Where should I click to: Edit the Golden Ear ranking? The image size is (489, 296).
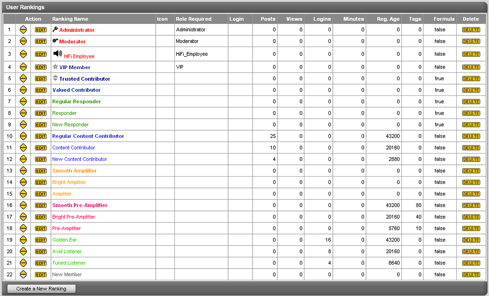[41, 240]
